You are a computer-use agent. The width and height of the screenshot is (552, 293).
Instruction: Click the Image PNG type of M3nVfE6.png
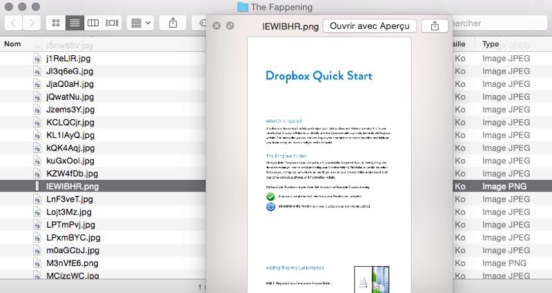pyautogui.click(x=504, y=263)
